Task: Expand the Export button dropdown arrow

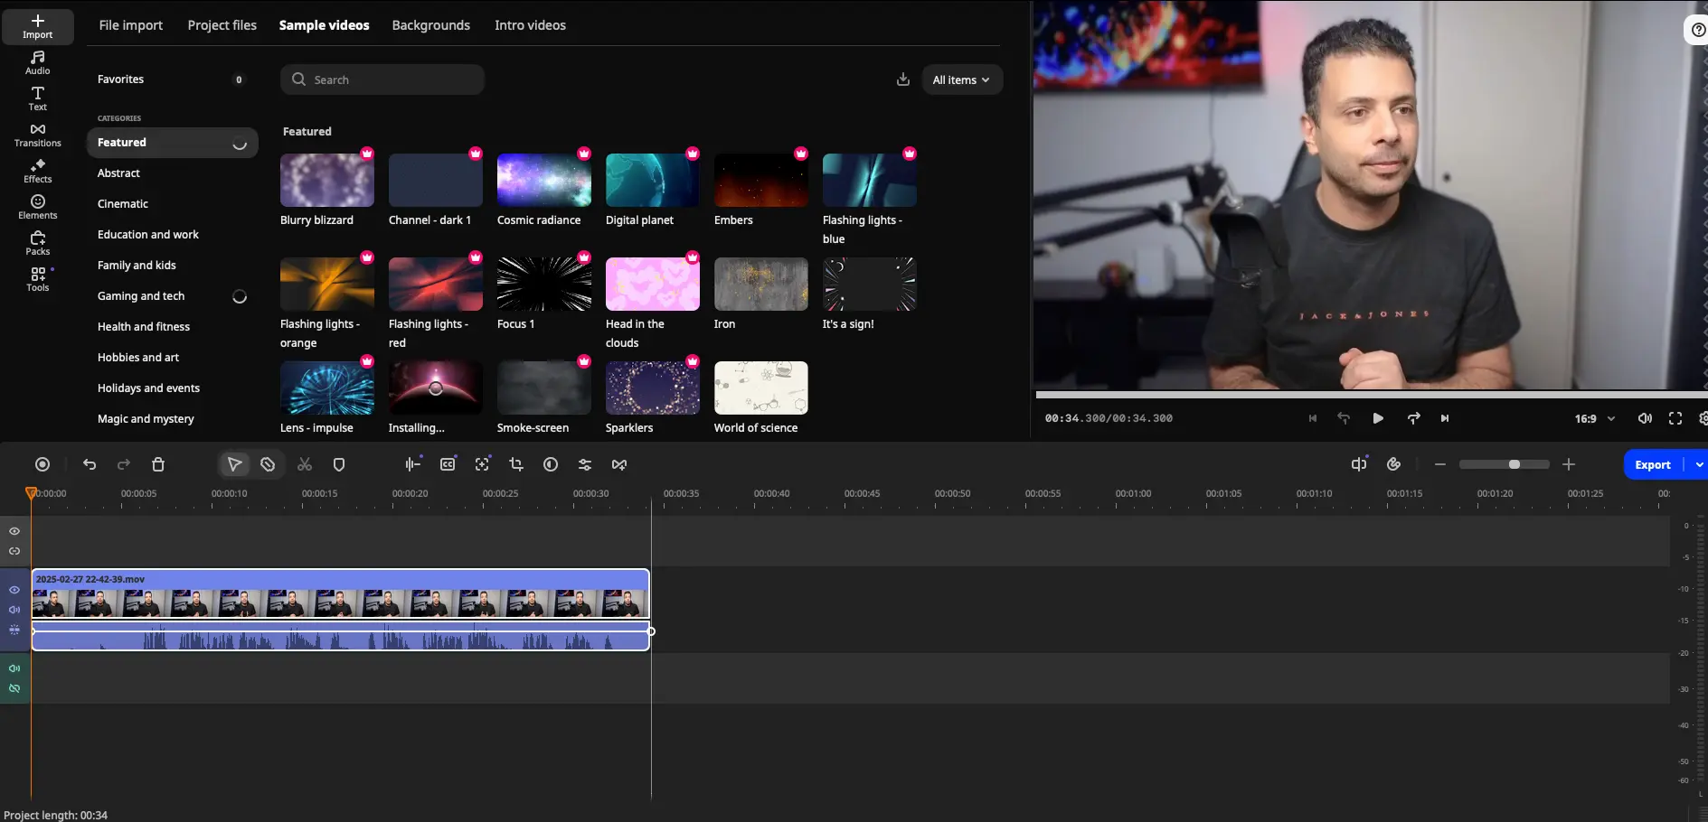Action: click(1699, 464)
